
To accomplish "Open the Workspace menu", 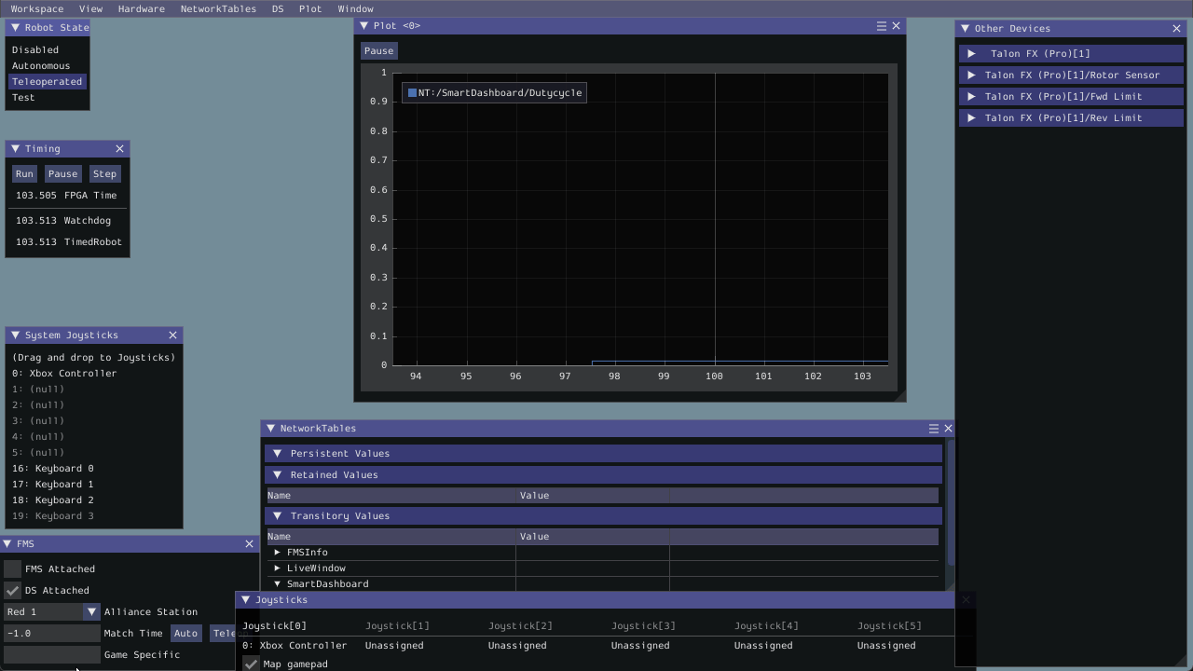I will [x=37, y=8].
